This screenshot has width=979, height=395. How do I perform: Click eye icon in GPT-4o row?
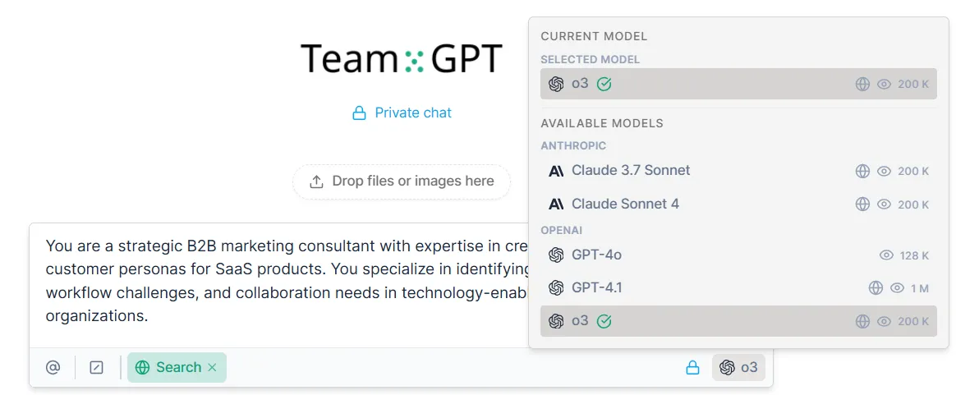click(886, 255)
